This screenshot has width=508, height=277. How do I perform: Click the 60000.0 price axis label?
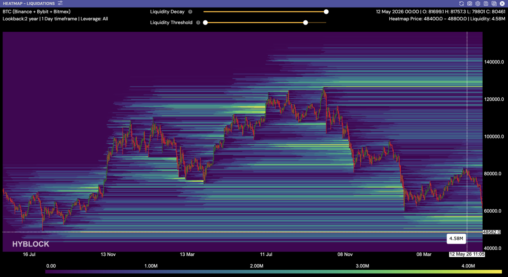coord(493,211)
